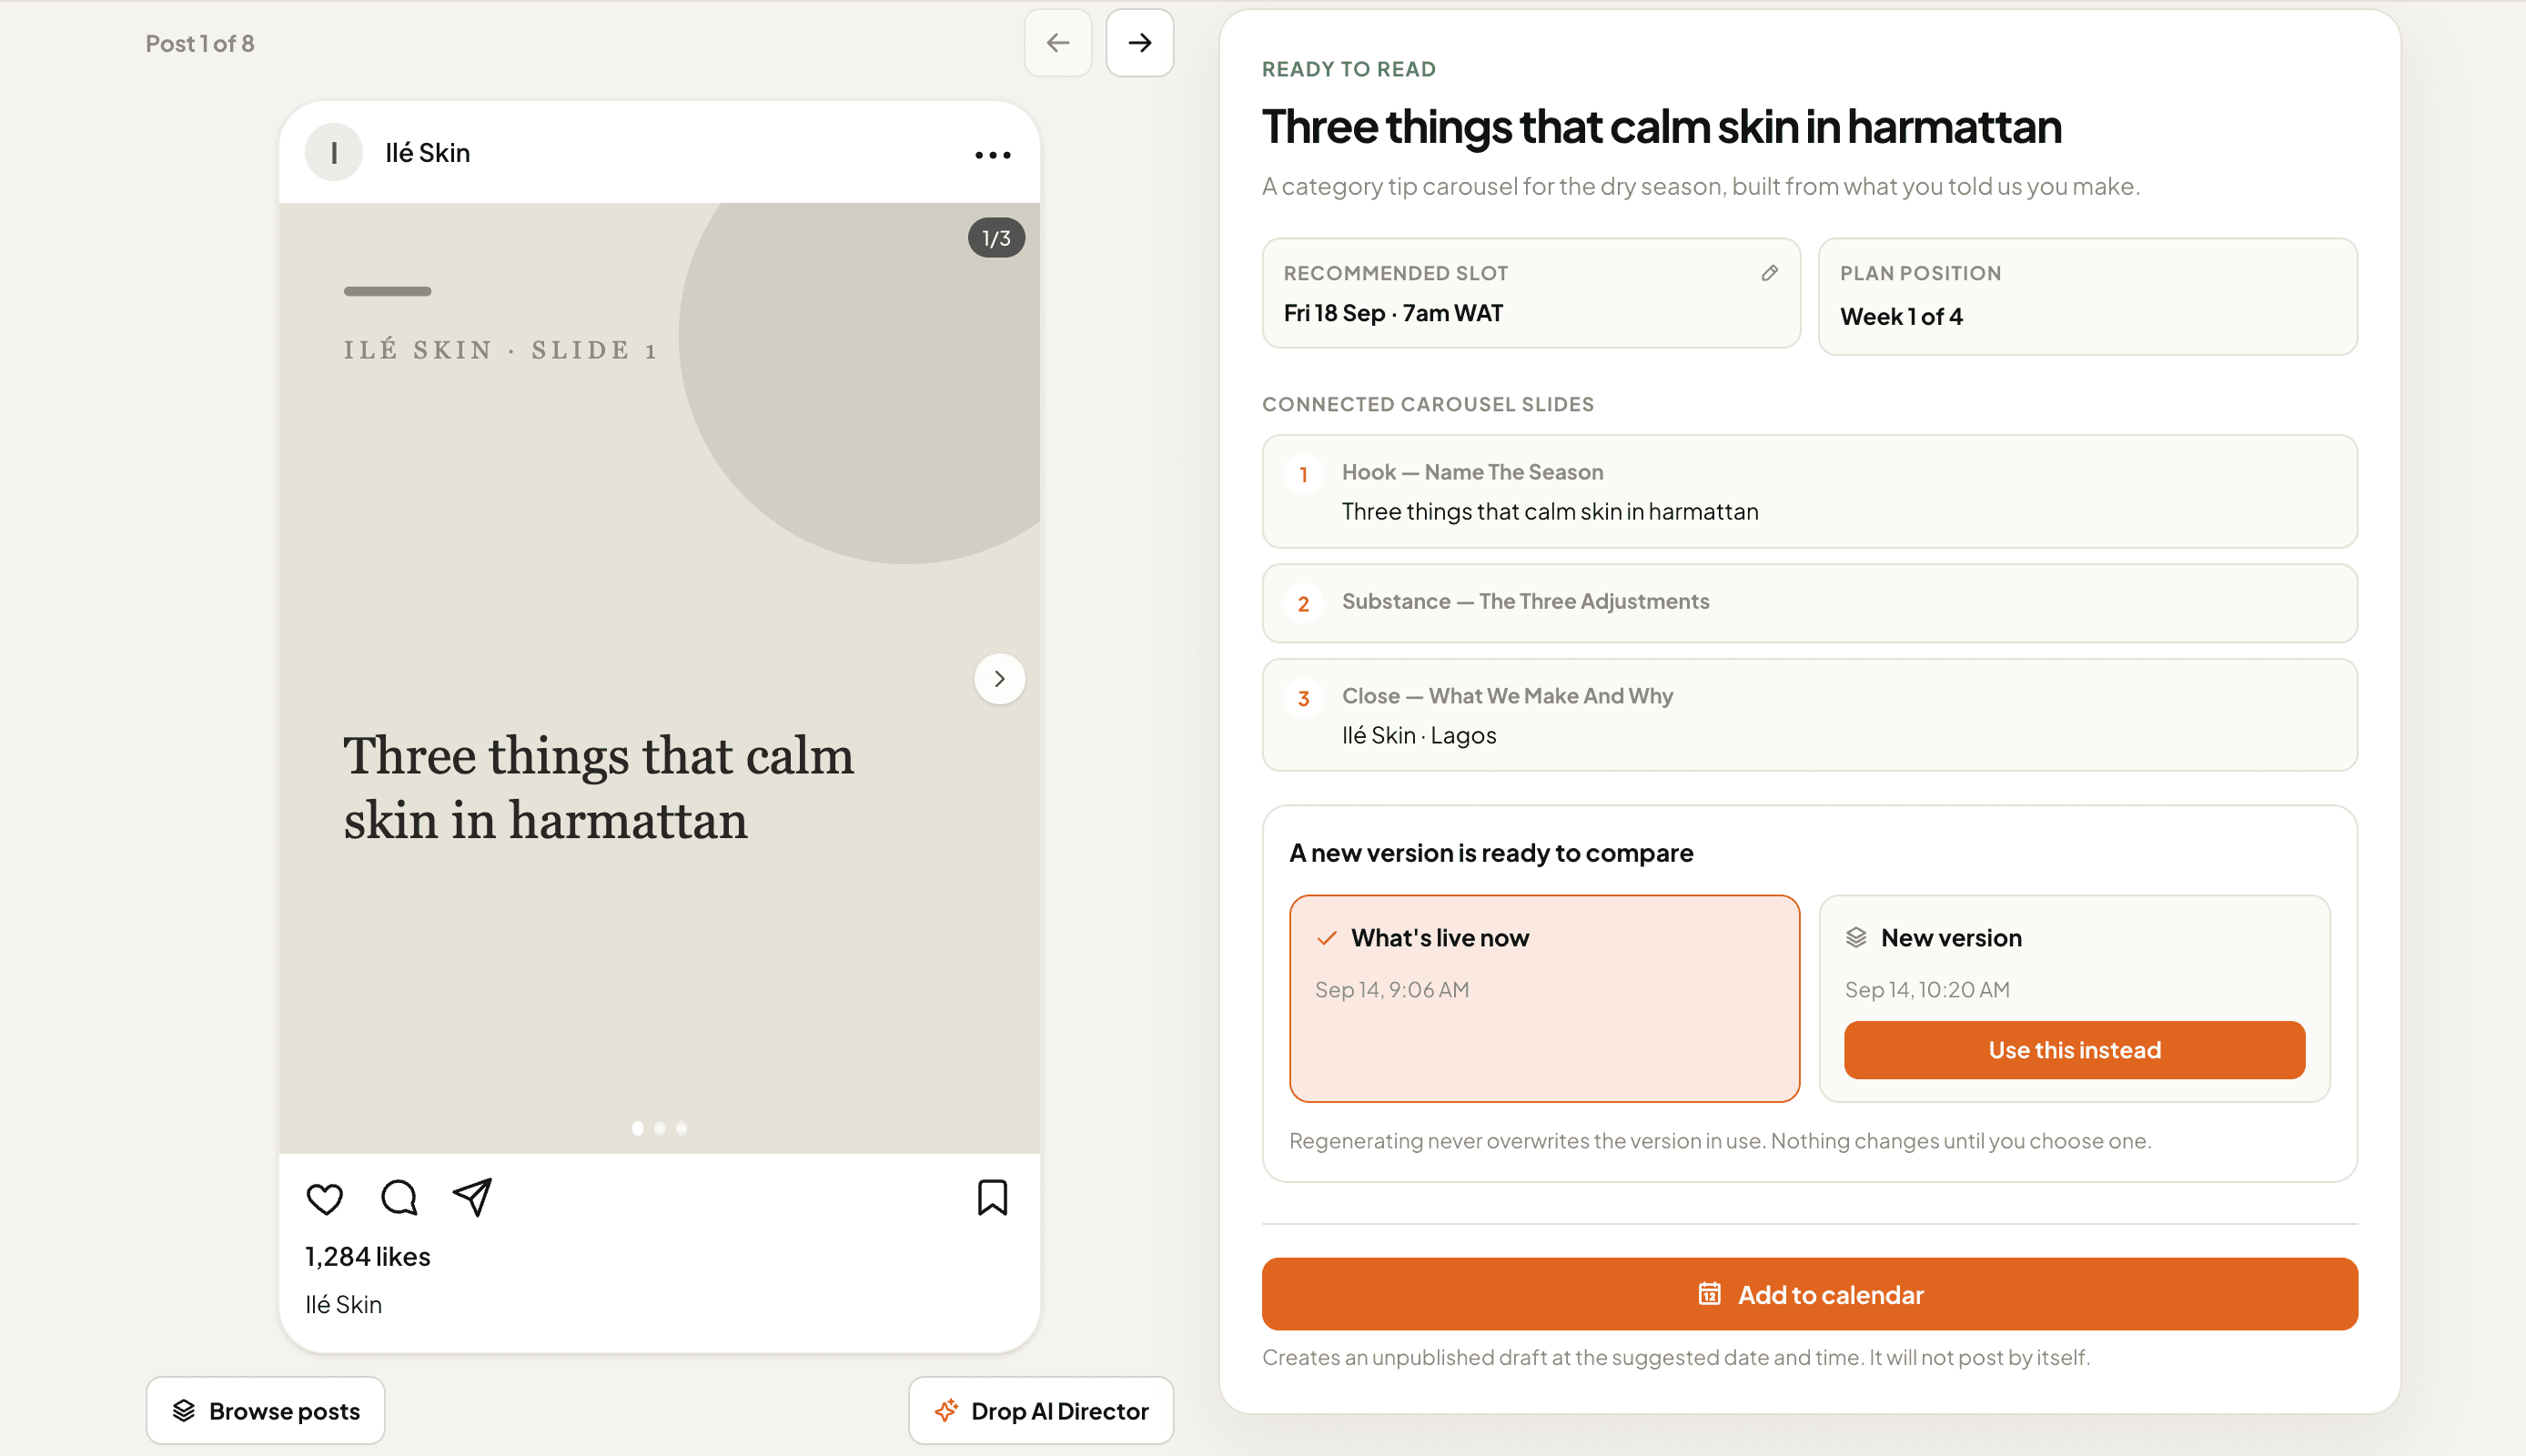Like the post with the heart icon

(x=325, y=1198)
